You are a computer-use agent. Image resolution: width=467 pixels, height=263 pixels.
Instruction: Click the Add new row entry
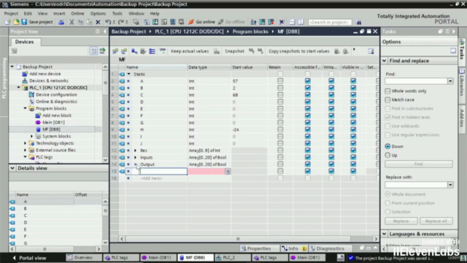point(151,178)
